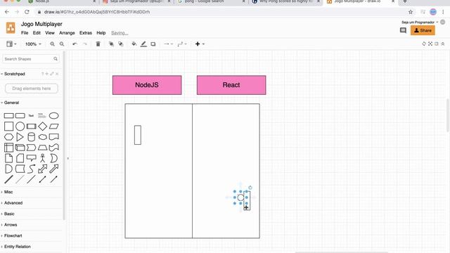The height and width of the screenshot is (253, 450).
Task: Collapse the General shapes section
Action: coord(11,103)
